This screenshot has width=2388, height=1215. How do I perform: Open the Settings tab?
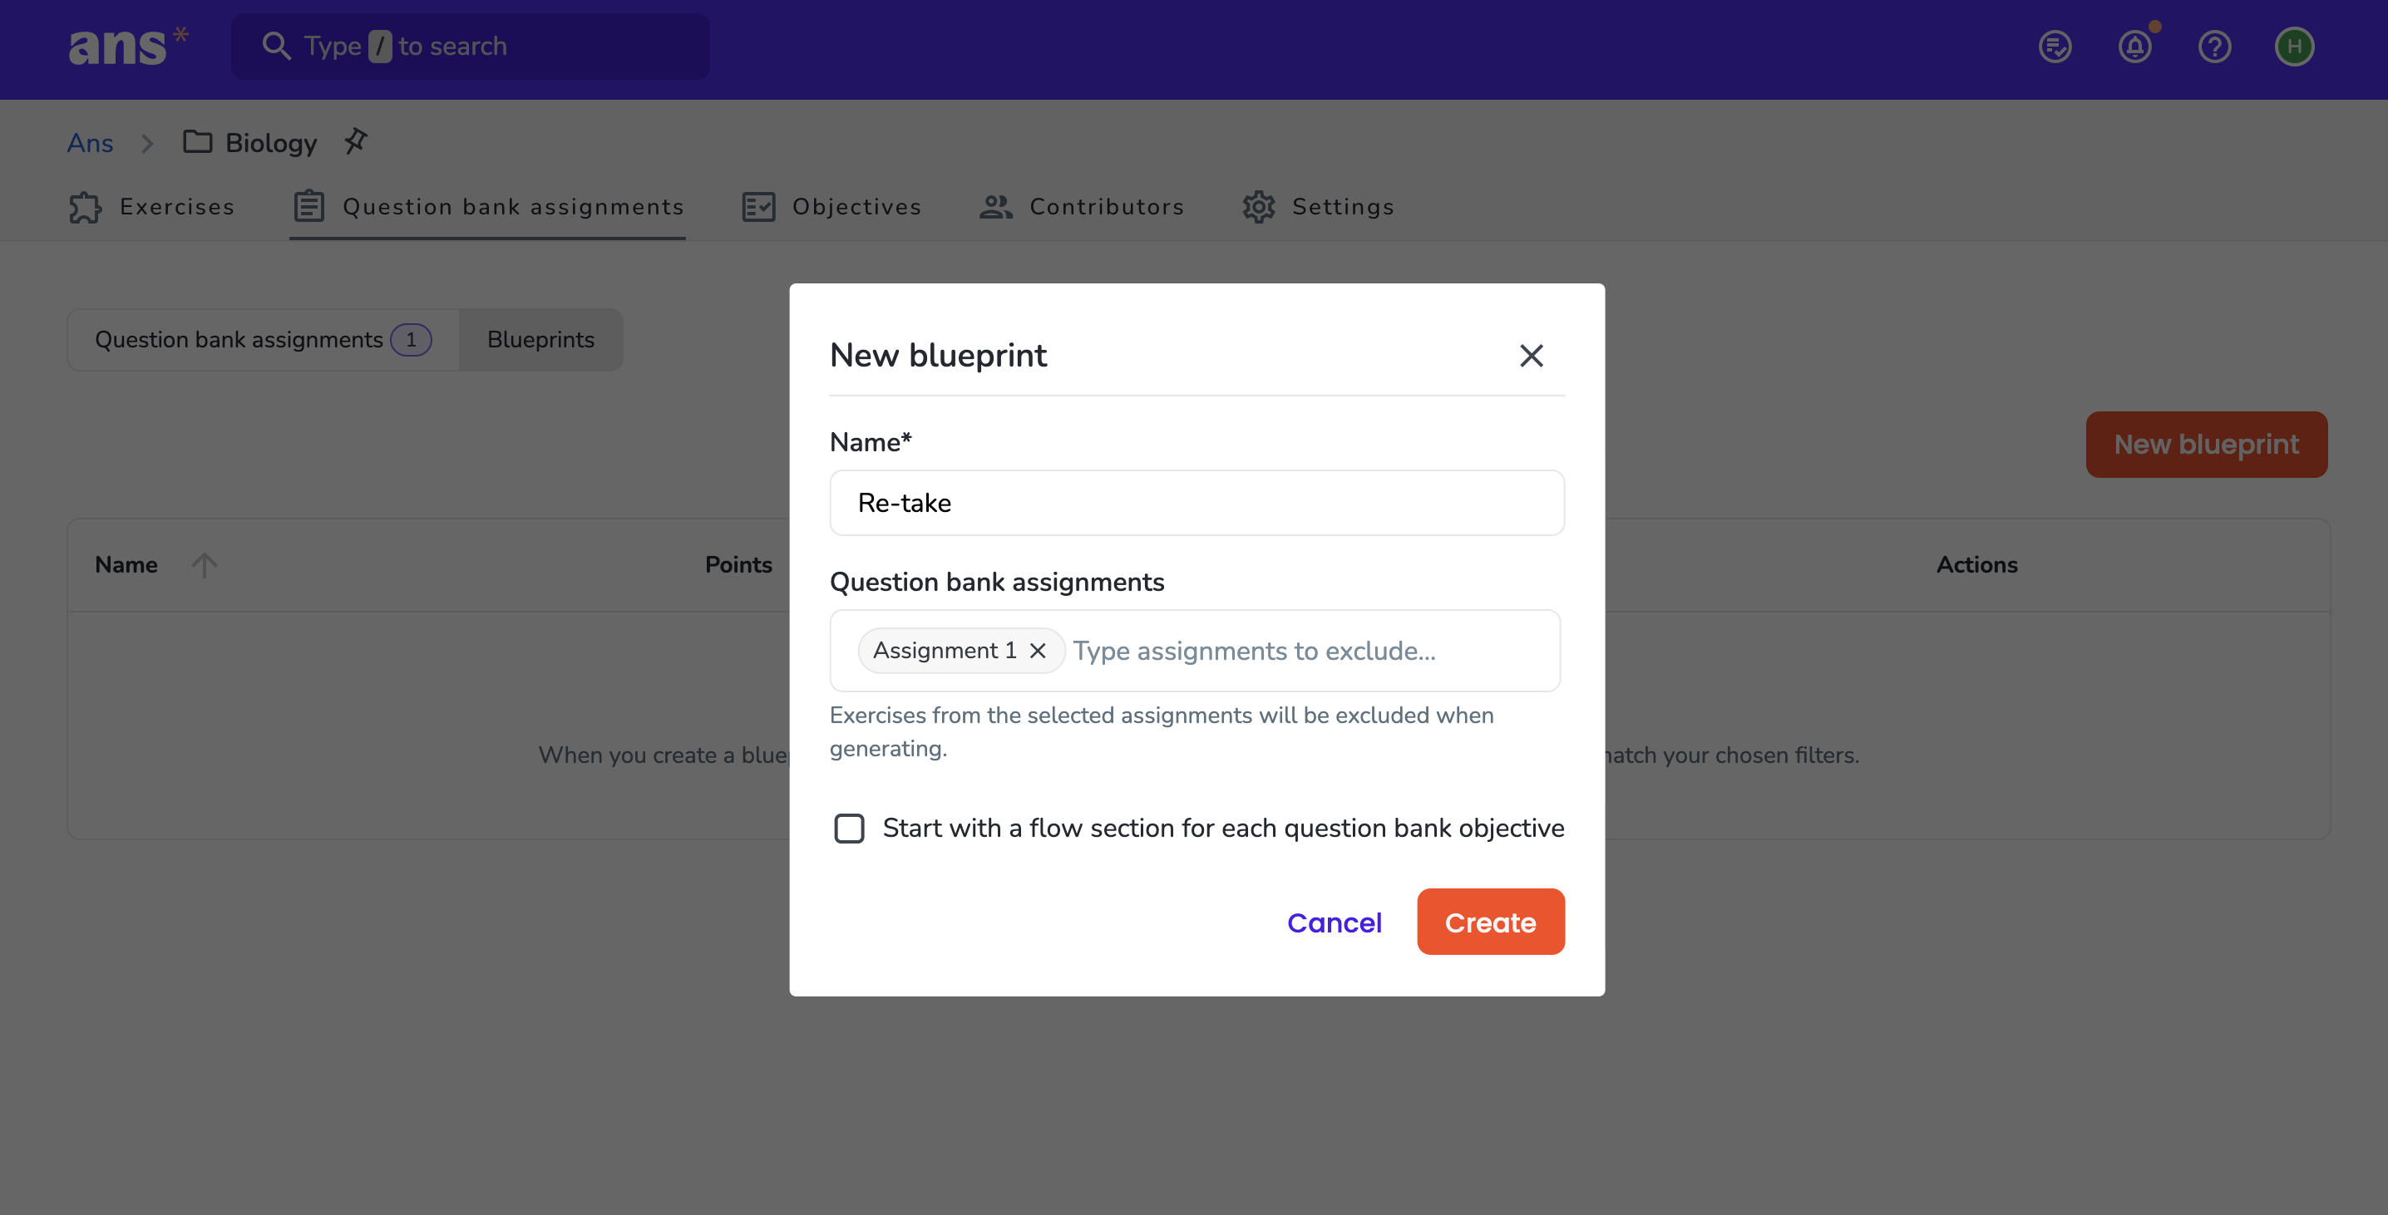(x=1318, y=207)
